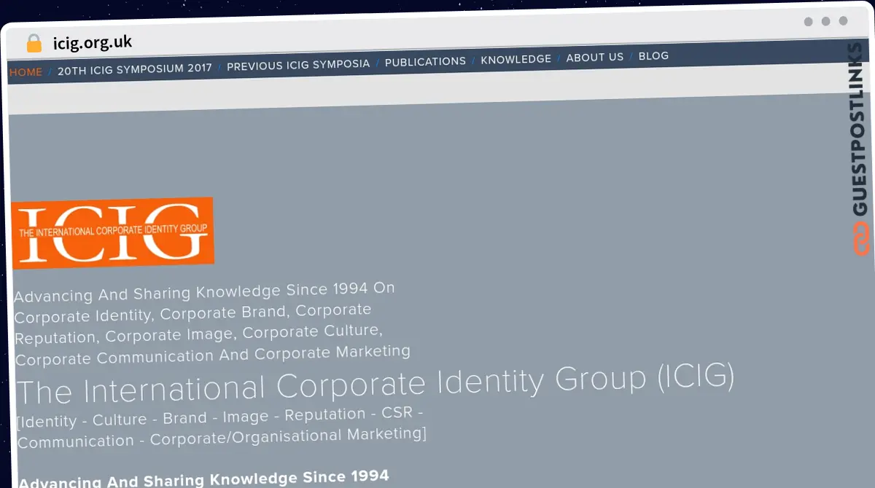
Task: Click the orange ICIG logo
Action: click(113, 232)
